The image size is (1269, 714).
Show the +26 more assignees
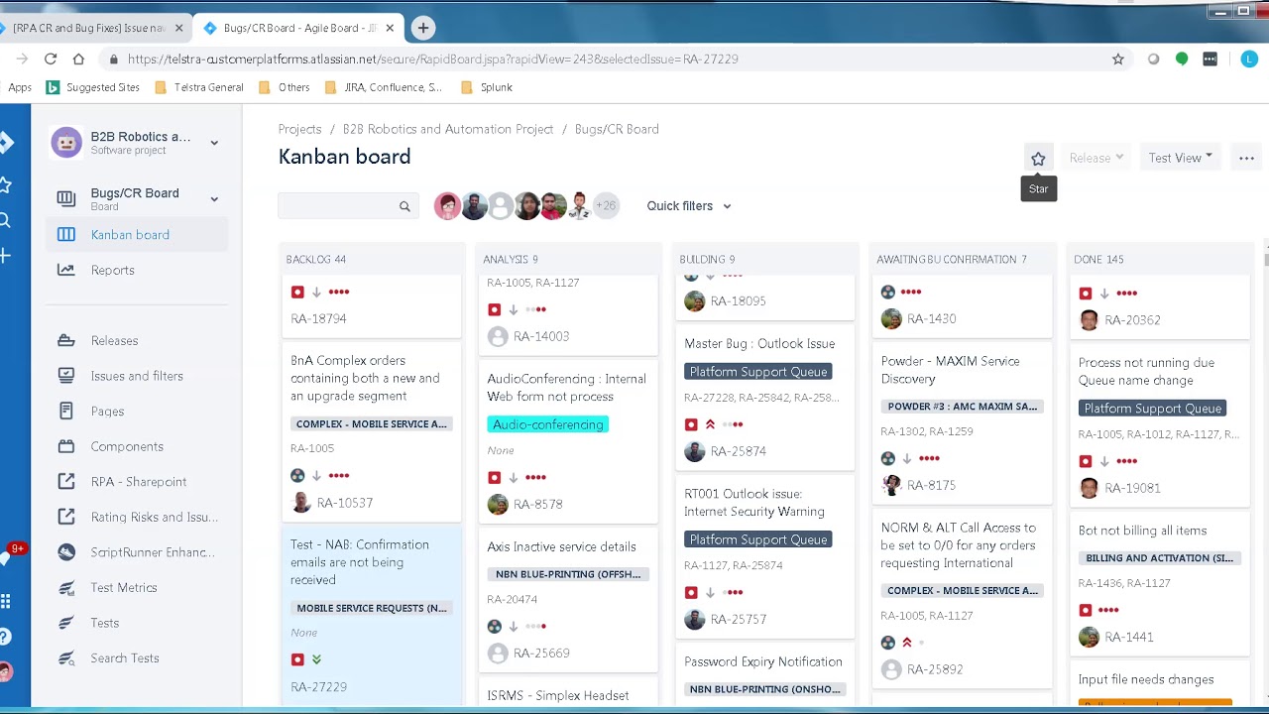[606, 206]
